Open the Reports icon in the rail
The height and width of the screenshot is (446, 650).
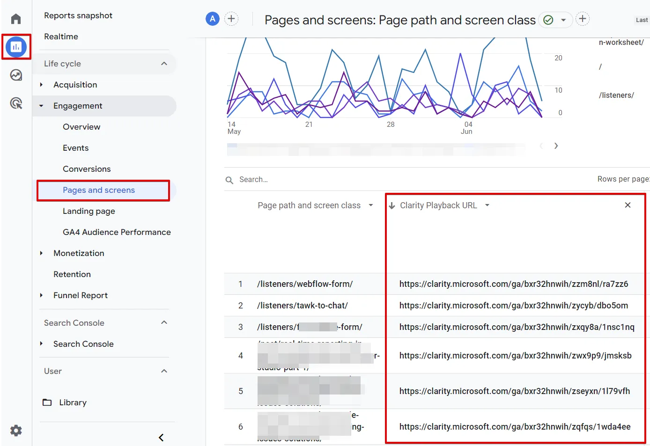tap(16, 47)
